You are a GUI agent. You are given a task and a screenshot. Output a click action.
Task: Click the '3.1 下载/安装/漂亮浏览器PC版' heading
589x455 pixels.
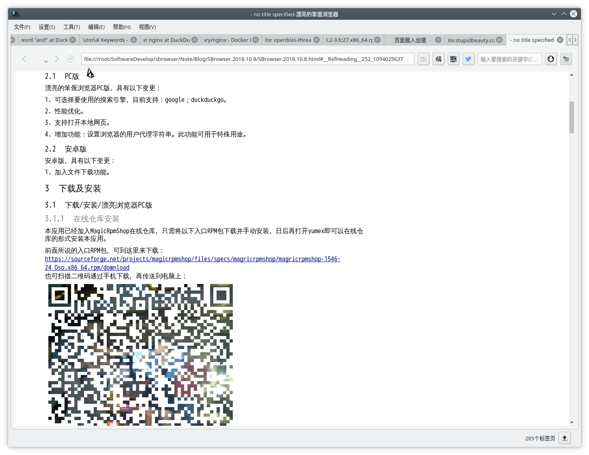click(x=99, y=205)
